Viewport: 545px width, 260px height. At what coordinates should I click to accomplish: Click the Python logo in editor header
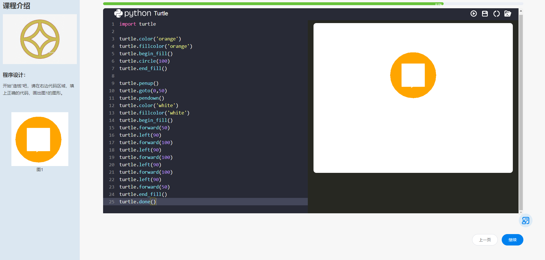coord(118,13)
